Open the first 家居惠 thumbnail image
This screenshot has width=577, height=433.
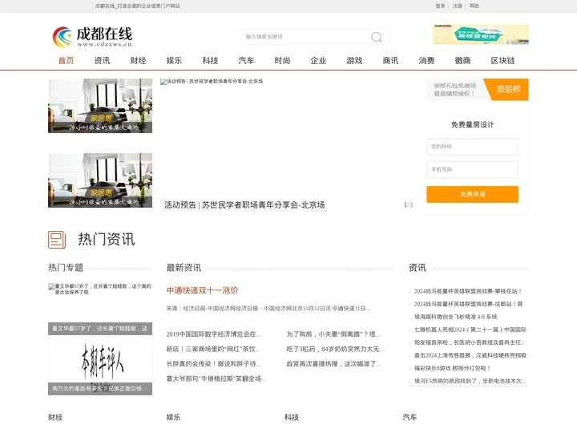100,106
